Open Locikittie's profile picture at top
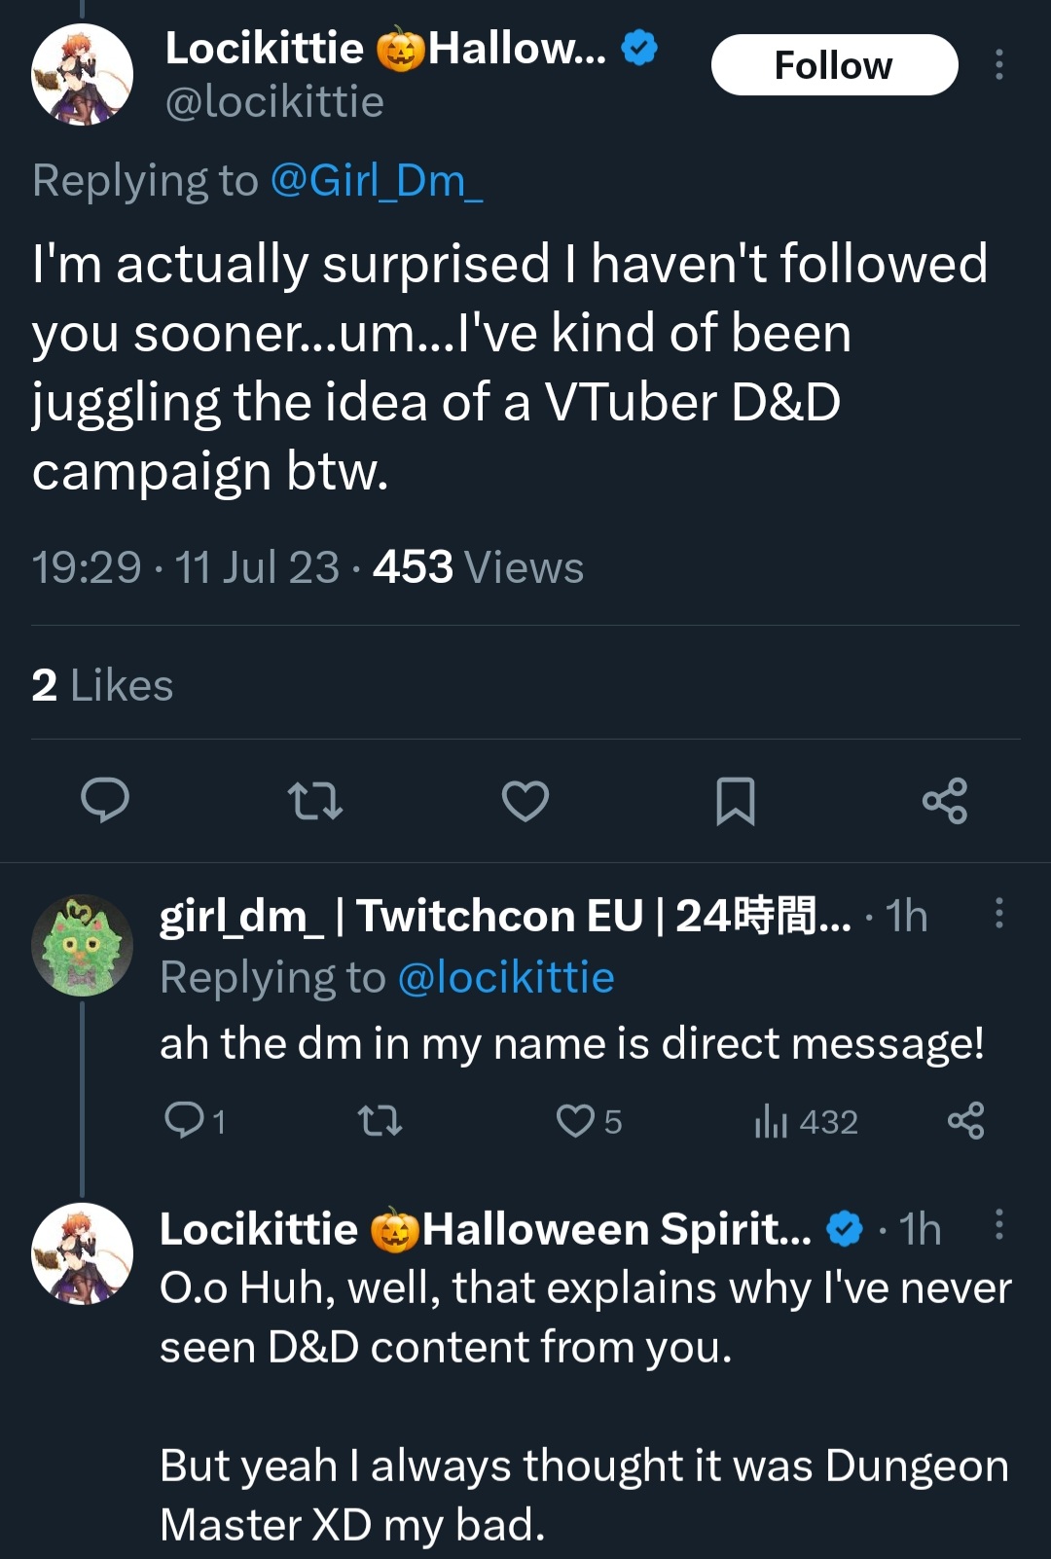Image resolution: width=1051 pixels, height=1559 pixels. coord(83,75)
